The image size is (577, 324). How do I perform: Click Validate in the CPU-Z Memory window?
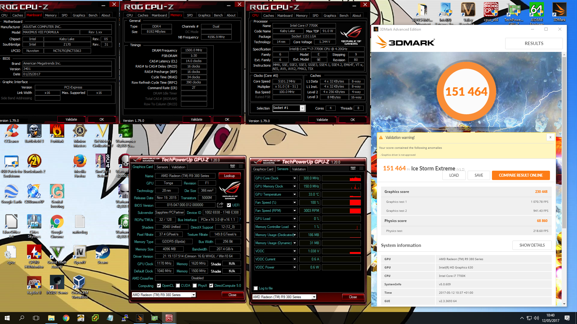(x=197, y=119)
